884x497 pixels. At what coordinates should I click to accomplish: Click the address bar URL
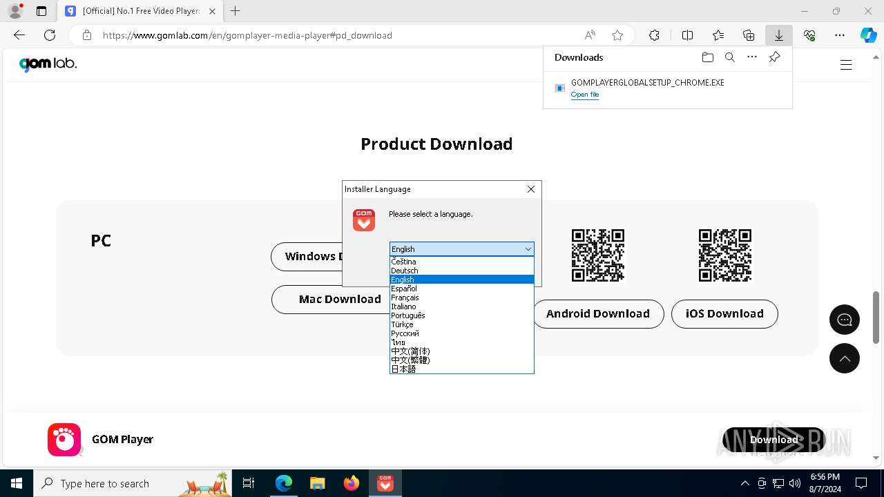tap(247, 35)
